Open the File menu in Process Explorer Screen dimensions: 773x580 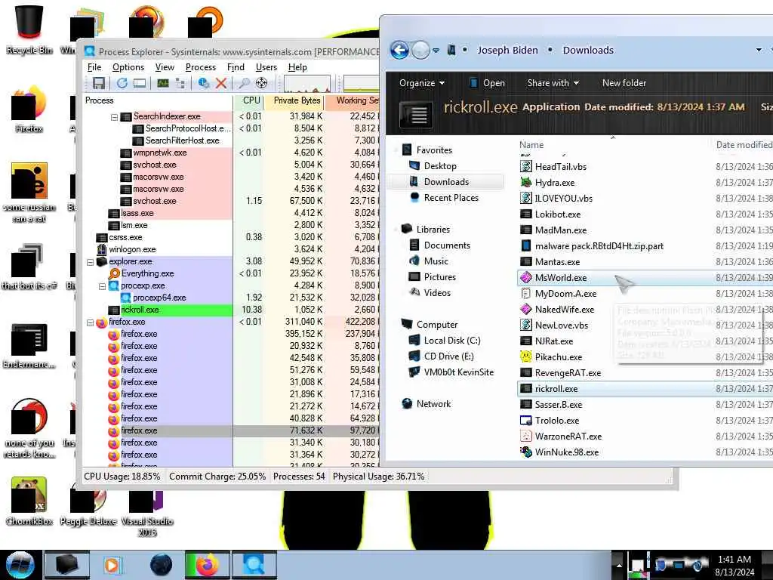point(94,67)
